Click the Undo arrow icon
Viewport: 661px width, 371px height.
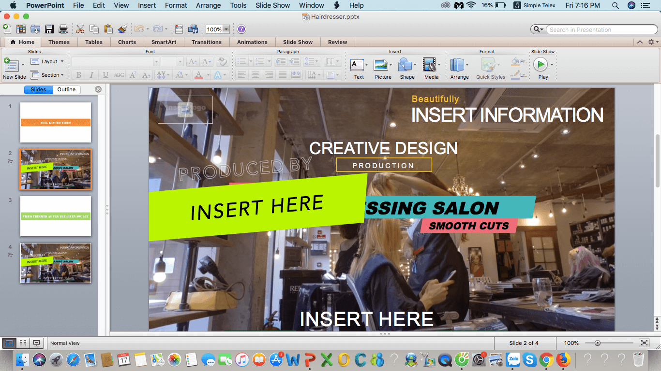pos(139,29)
